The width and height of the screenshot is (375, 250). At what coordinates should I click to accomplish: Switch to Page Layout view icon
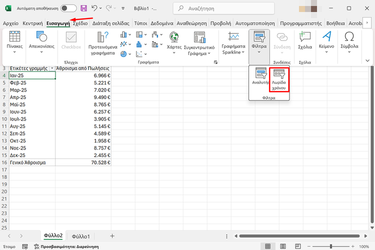[283, 246]
